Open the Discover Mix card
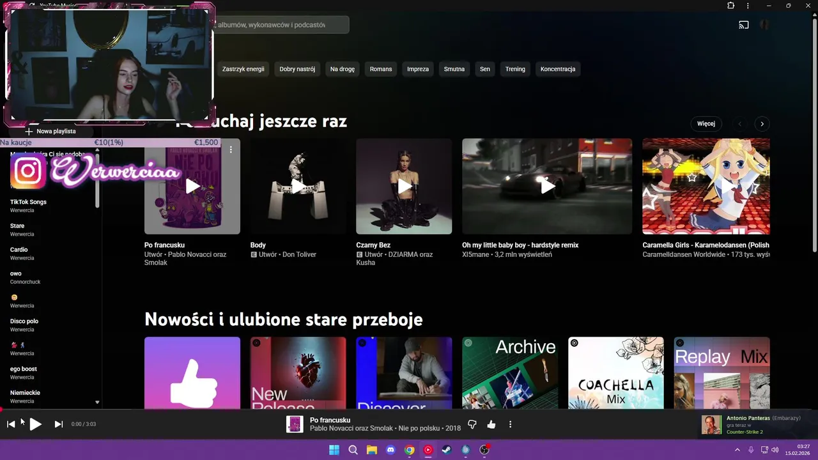The width and height of the screenshot is (818, 460). [x=404, y=373]
